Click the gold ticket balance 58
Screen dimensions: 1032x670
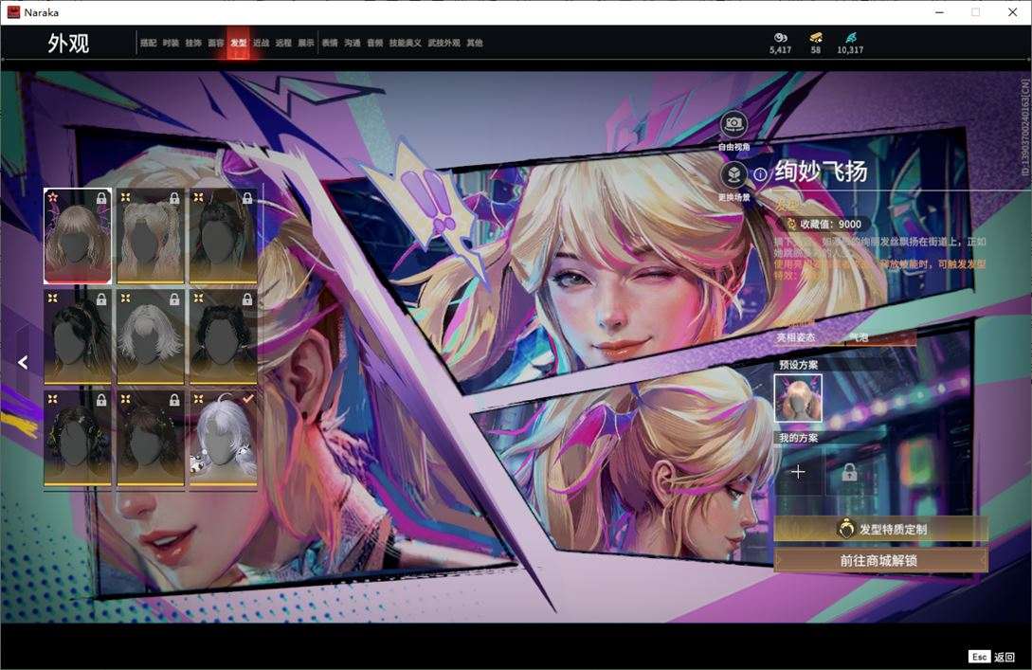click(x=816, y=44)
